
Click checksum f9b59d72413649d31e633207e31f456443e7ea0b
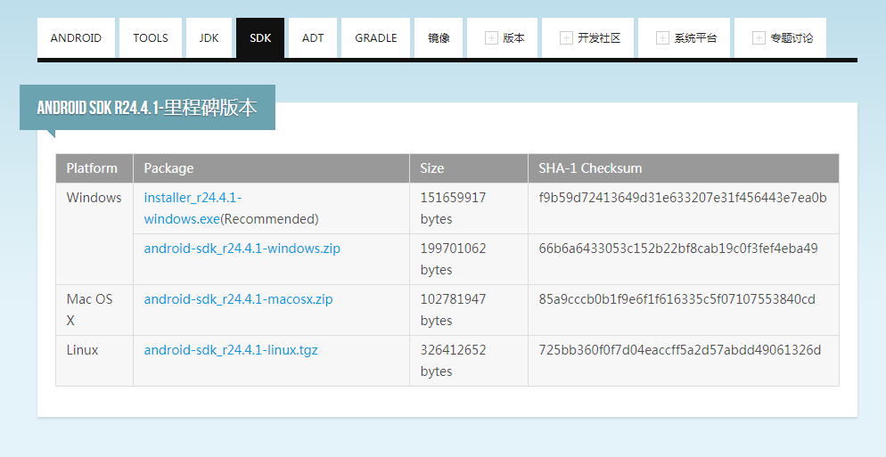683,198
